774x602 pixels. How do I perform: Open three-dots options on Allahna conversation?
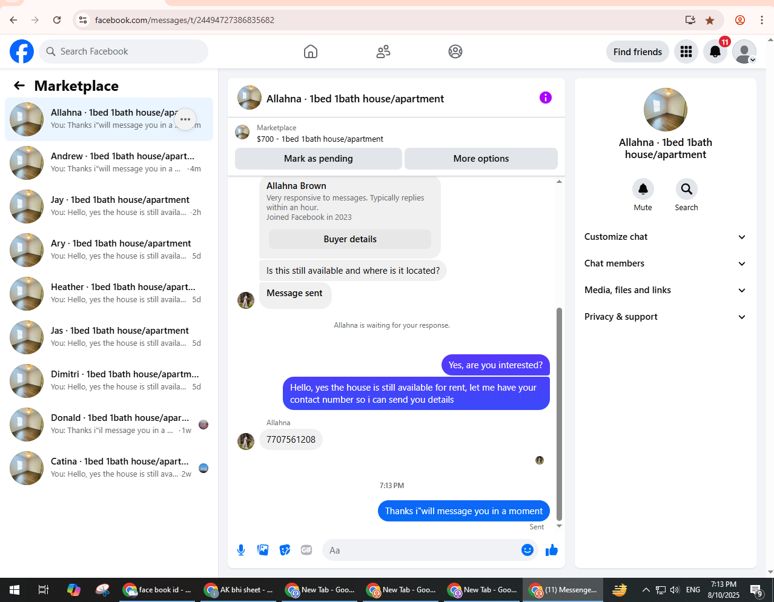point(185,119)
